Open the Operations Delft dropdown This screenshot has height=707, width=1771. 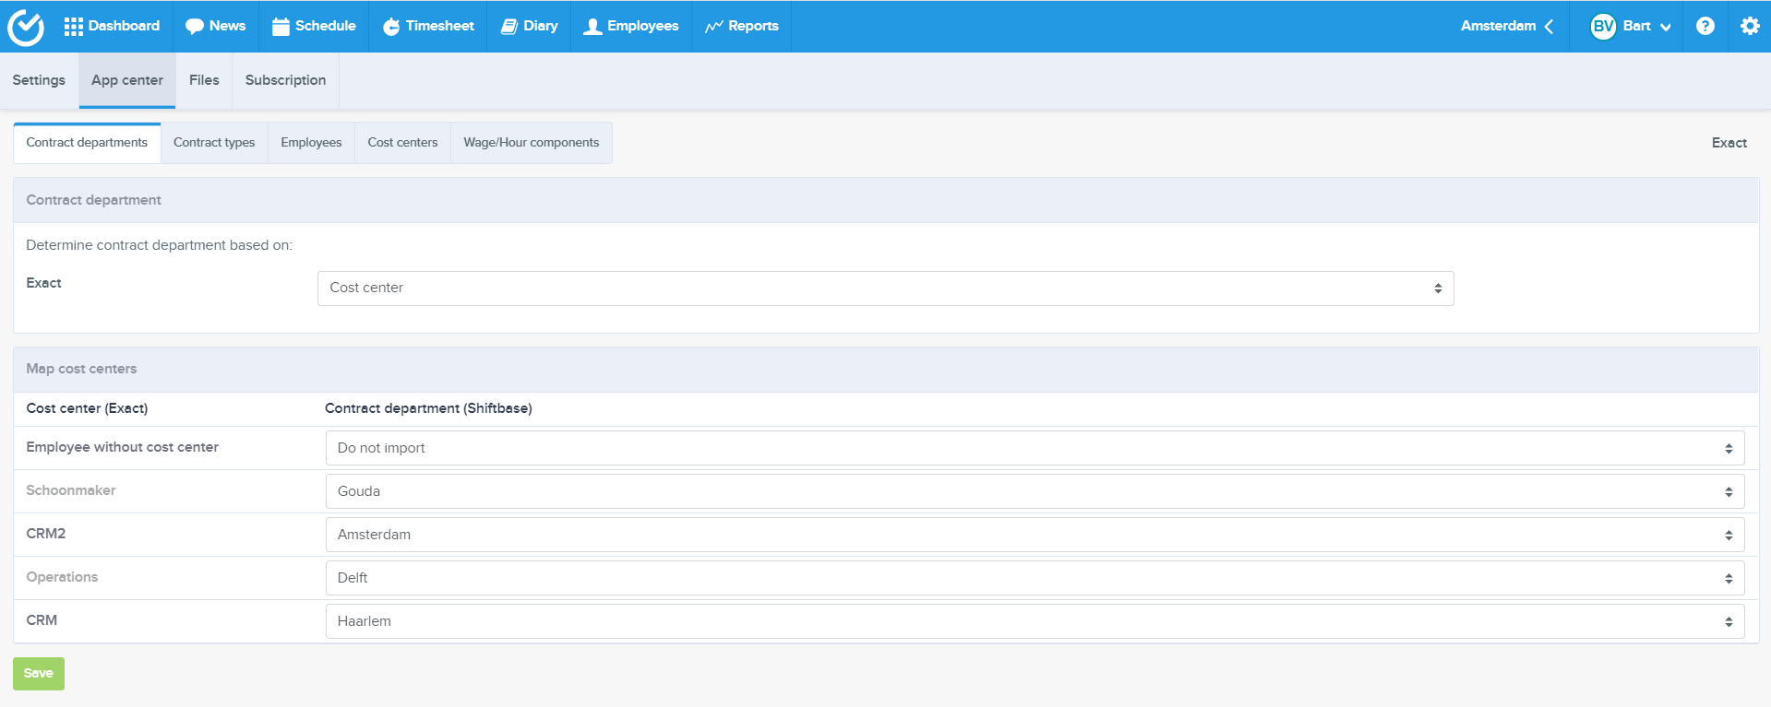point(1035,578)
